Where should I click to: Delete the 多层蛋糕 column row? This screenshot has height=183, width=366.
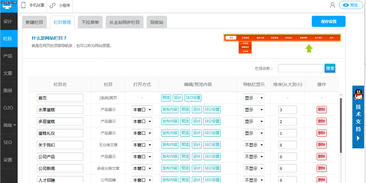pyautogui.click(x=321, y=121)
